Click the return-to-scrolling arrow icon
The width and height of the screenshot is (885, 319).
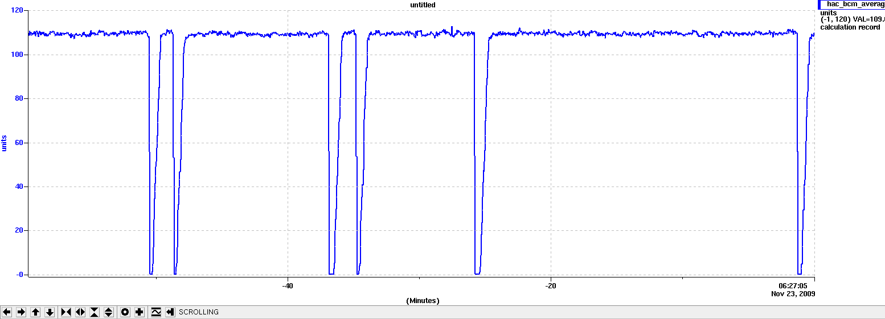click(170, 312)
